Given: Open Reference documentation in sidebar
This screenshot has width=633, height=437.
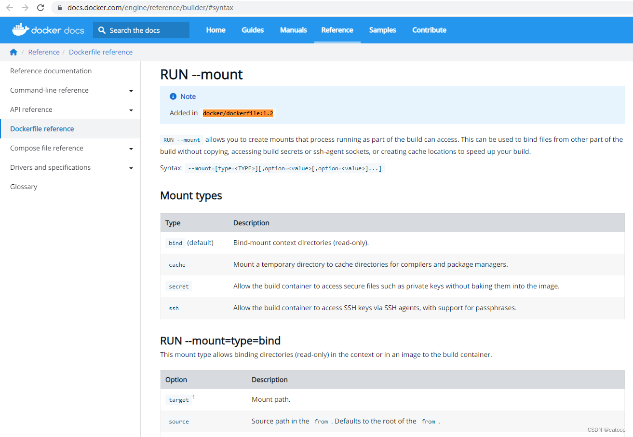Looking at the screenshot, I should tap(51, 71).
